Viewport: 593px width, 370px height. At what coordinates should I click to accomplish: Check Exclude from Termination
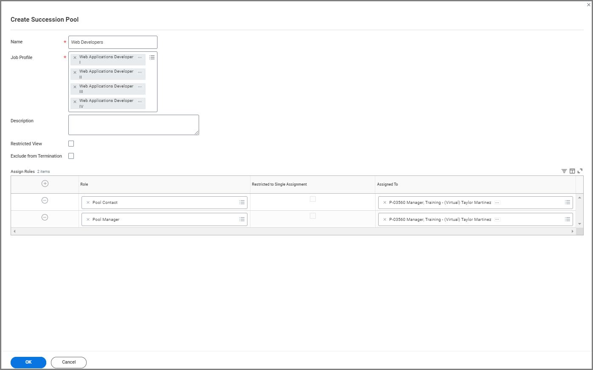[x=71, y=156]
